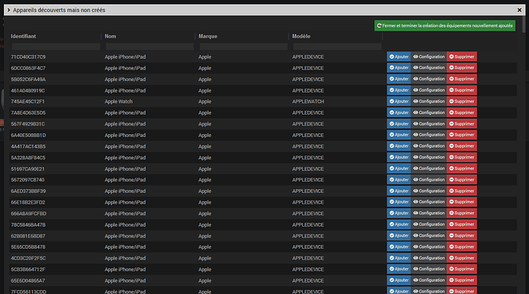Screen dimensions: 529x294
Task: Supprimer the device 5672097C8740
Action: pyautogui.click(x=462, y=179)
